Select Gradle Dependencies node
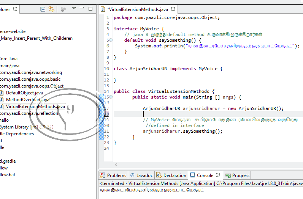Viewport: 303px width, 199px height. pos(17,134)
